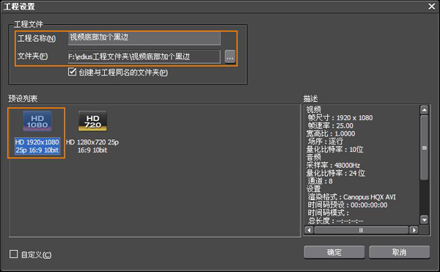440x272 pixels.
Task: Click the 帧尺寸 1920 x 1080 description line
Action: pos(340,118)
